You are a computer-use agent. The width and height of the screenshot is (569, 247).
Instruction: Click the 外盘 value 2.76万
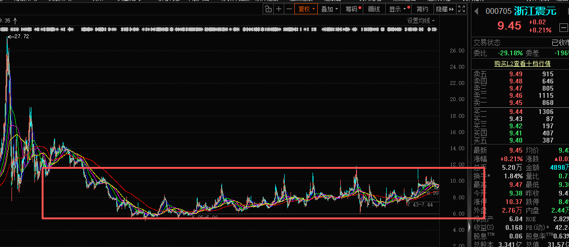click(x=512, y=210)
